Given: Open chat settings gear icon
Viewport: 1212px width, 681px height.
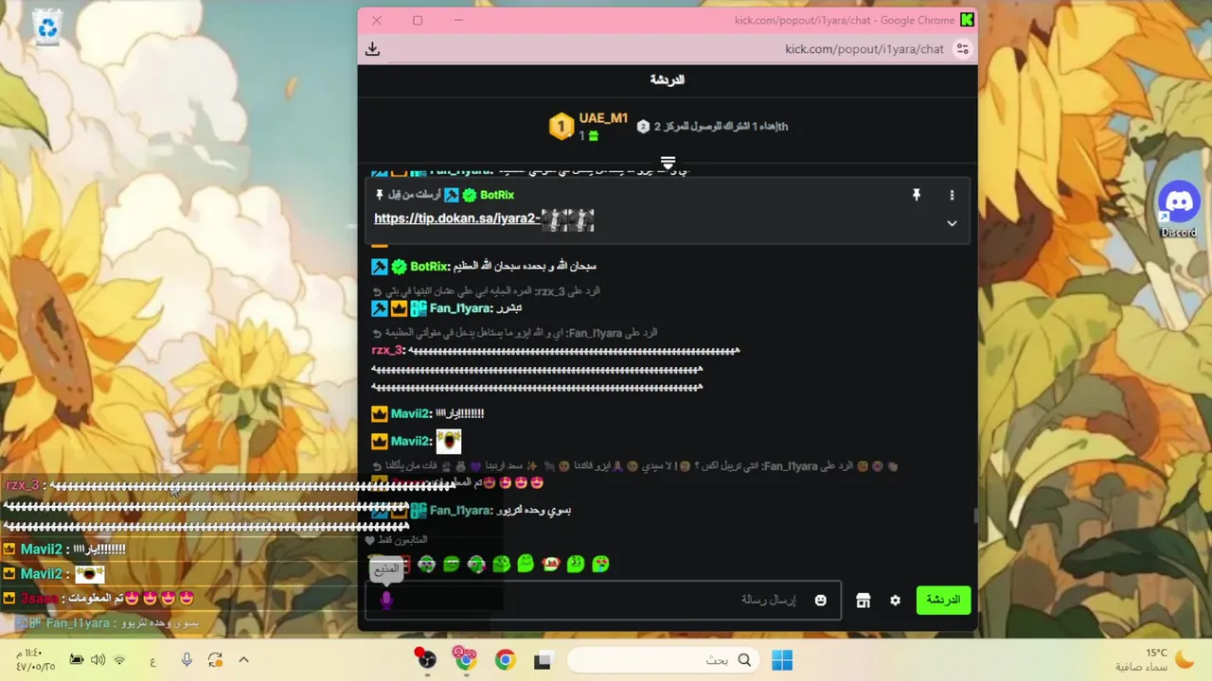Looking at the screenshot, I should pyautogui.click(x=895, y=601).
